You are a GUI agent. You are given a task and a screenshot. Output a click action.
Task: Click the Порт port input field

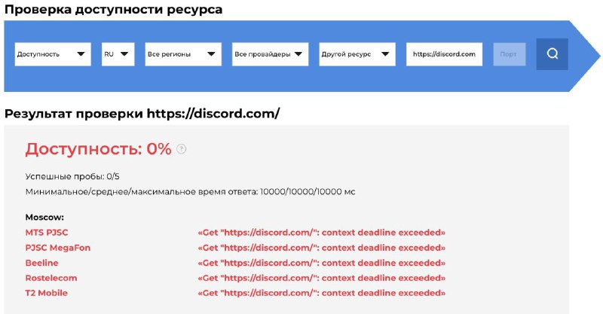510,54
